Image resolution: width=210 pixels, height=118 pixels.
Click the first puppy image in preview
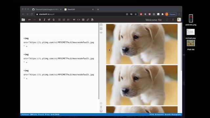142,44
